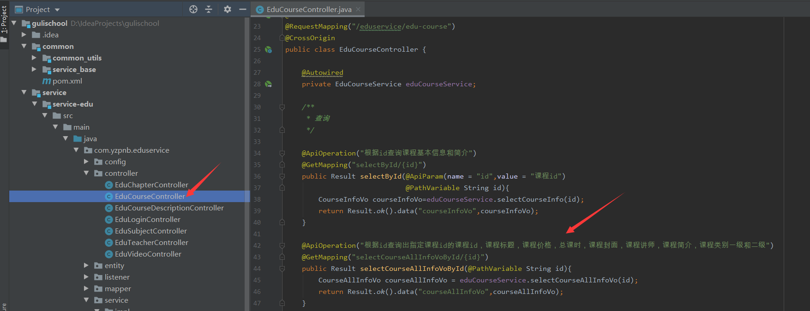This screenshot has height=311, width=810.
Task: Fold the selectCourseAllInfoVoById method at line 44
Action: [282, 269]
